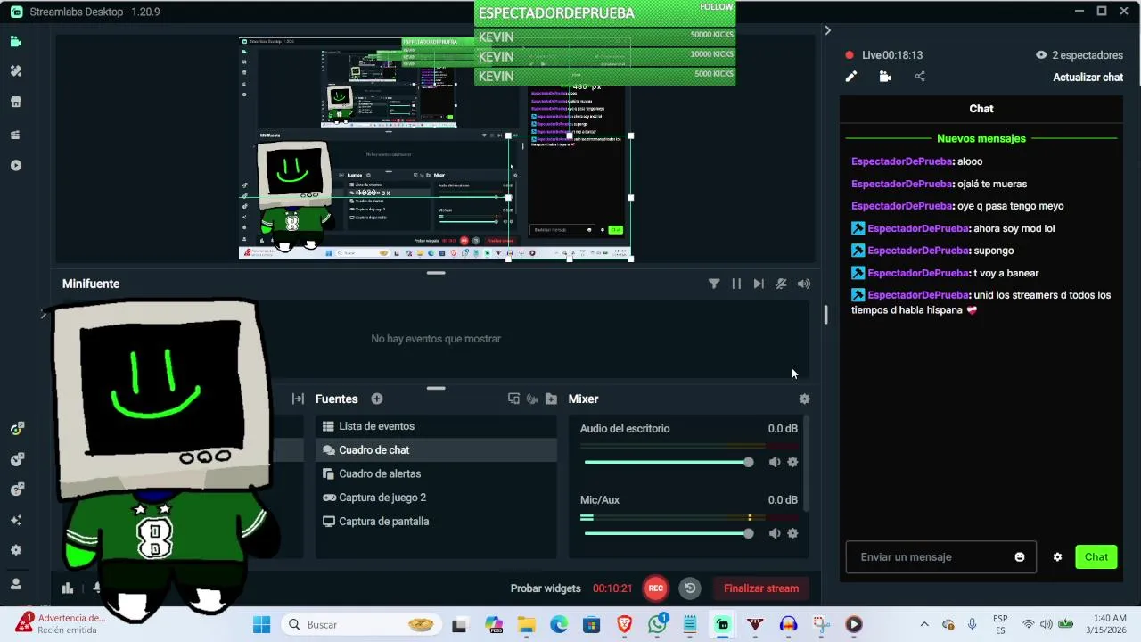Click the Minifuente volume speaker icon
Image resolution: width=1141 pixels, height=642 pixels.
coord(804,284)
